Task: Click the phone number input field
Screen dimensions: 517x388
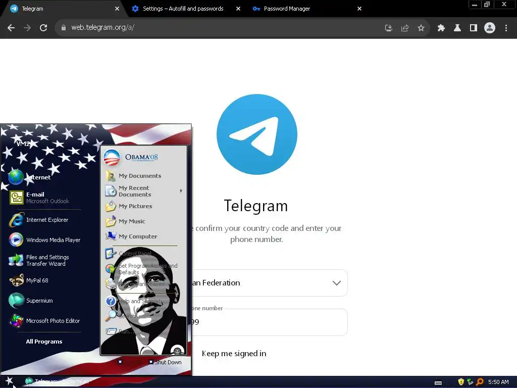Action: coord(270,322)
